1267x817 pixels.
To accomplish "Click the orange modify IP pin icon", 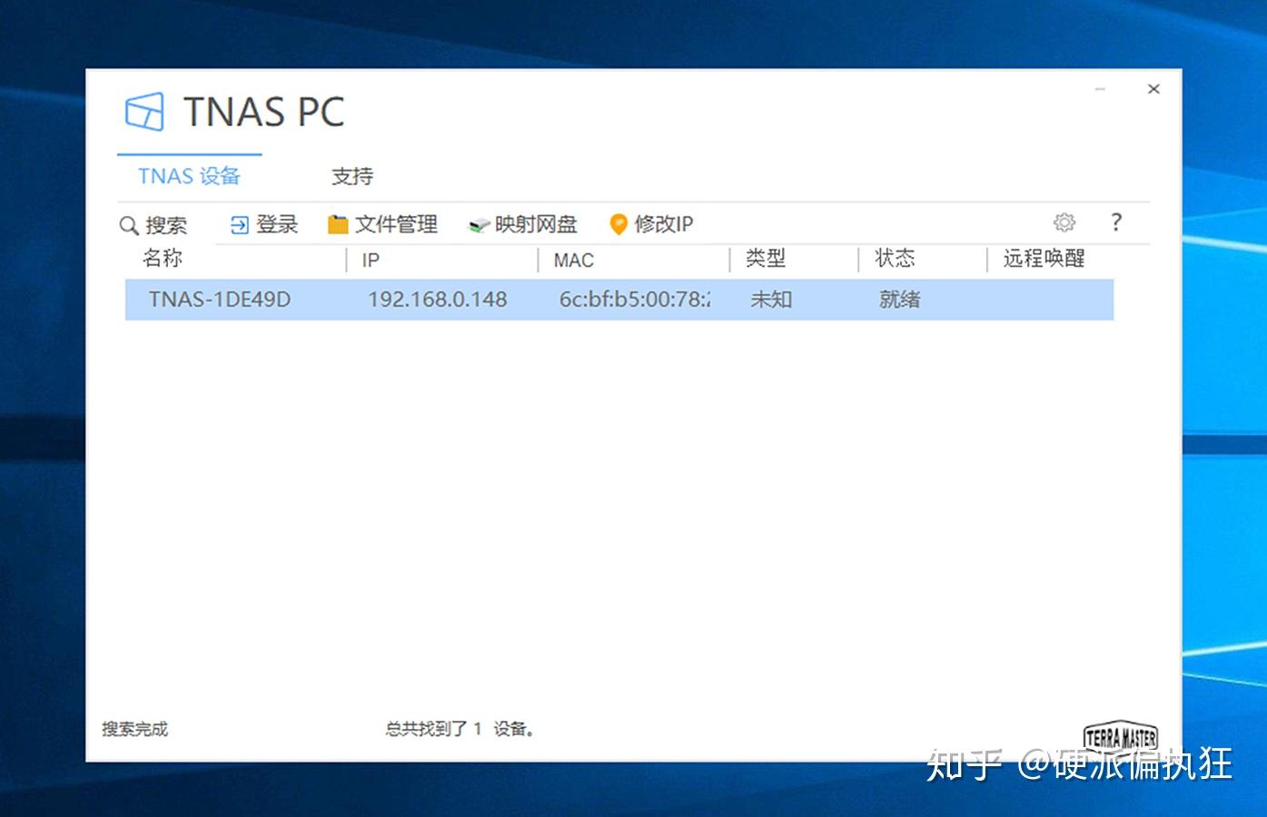I will tap(619, 224).
